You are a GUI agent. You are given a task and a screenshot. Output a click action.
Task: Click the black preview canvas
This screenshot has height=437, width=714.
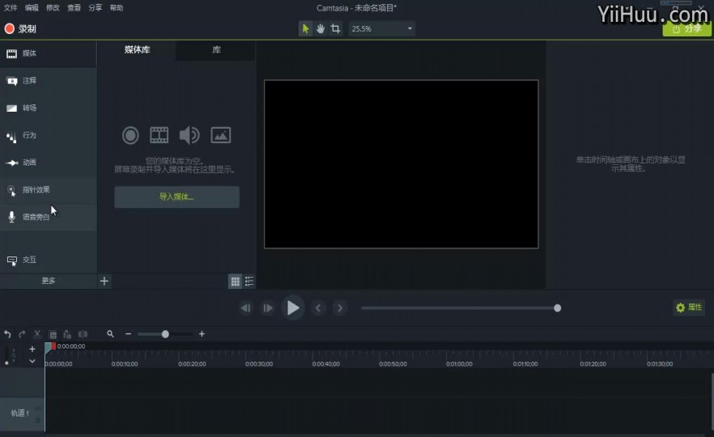(402, 164)
